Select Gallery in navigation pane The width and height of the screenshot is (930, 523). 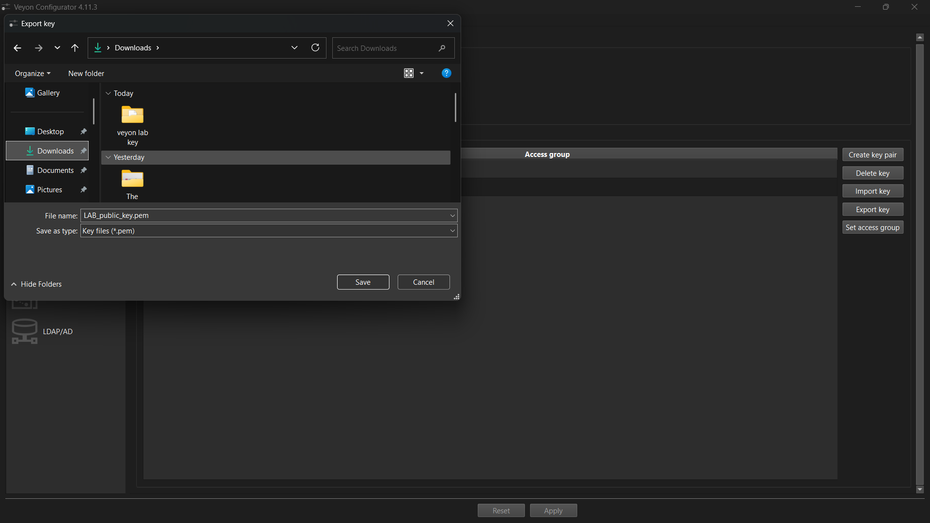(x=48, y=93)
